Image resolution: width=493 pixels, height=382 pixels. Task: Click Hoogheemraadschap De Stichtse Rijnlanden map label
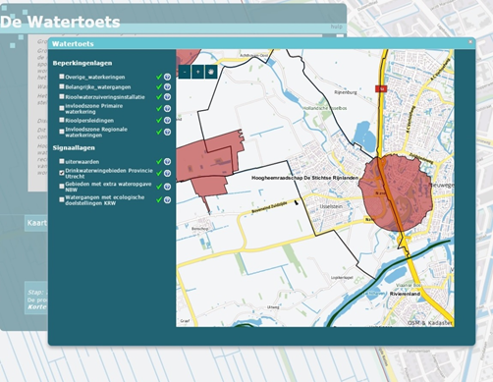click(x=304, y=178)
